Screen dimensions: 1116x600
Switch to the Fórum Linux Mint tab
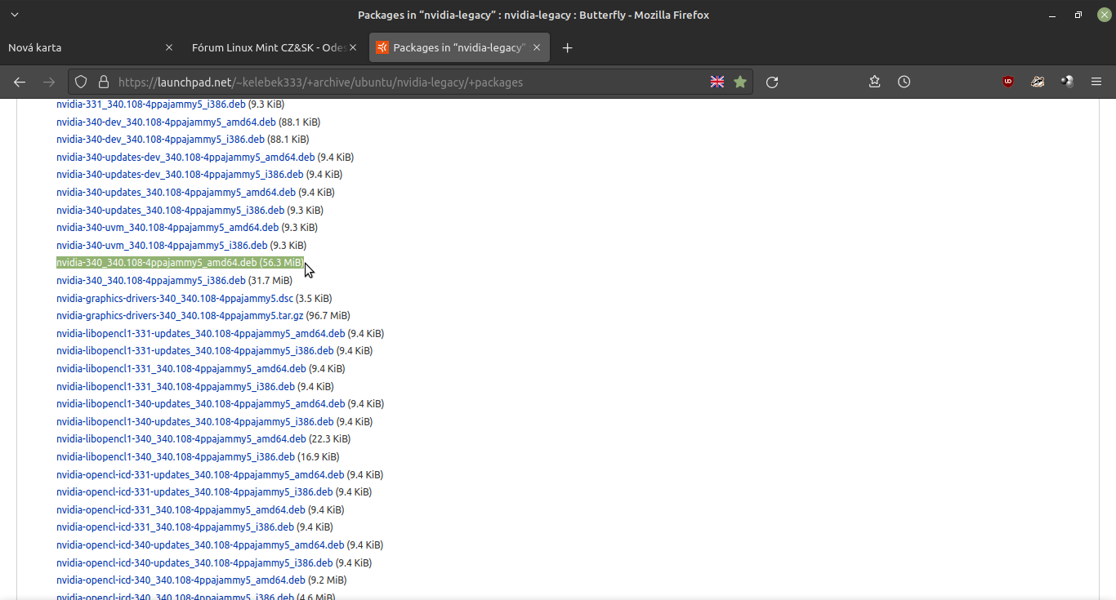tap(270, 47)
